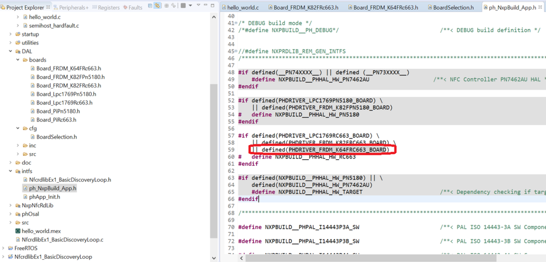Toggle Link with Editor icon
546x262 pixels.
tap(157, 5)
